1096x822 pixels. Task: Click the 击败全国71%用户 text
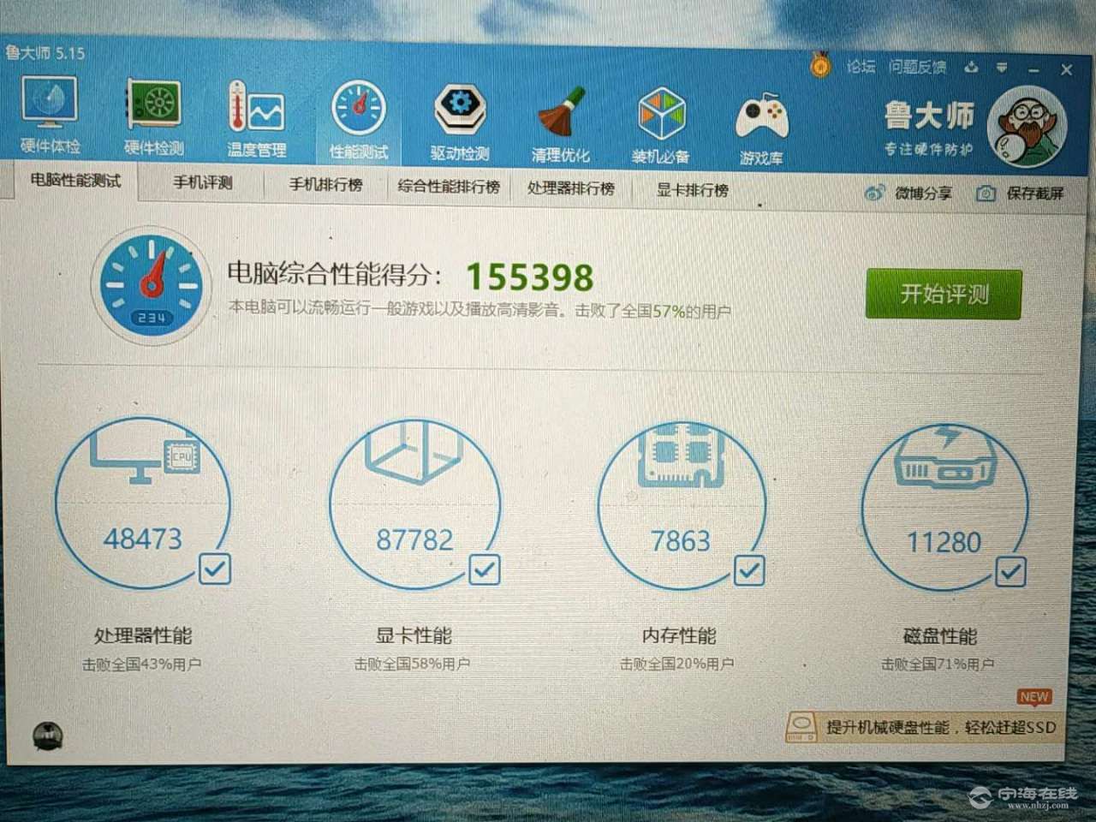938,664
